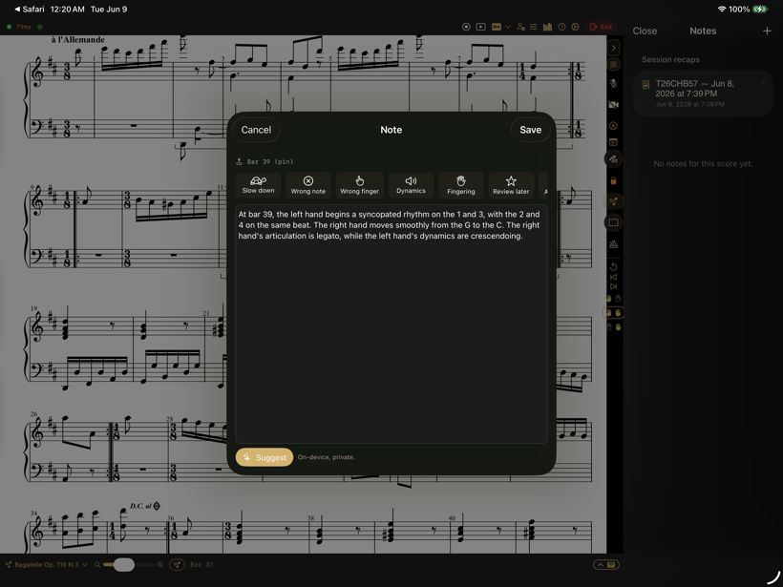Open the library books icon

click(548, 27)
